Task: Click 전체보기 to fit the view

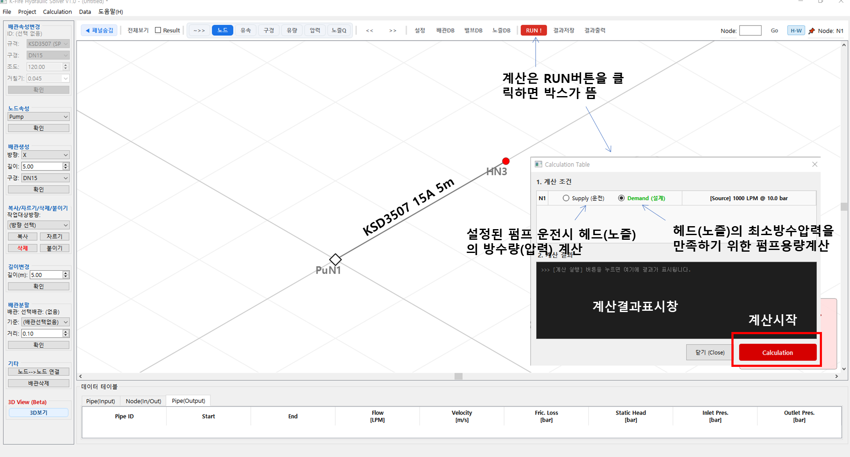Action: pos(138,31)
